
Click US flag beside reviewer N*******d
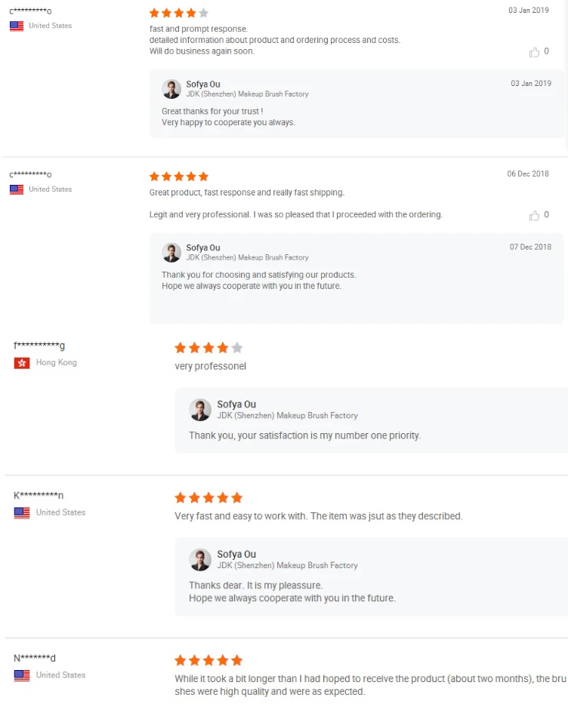(x=22, y=675)
